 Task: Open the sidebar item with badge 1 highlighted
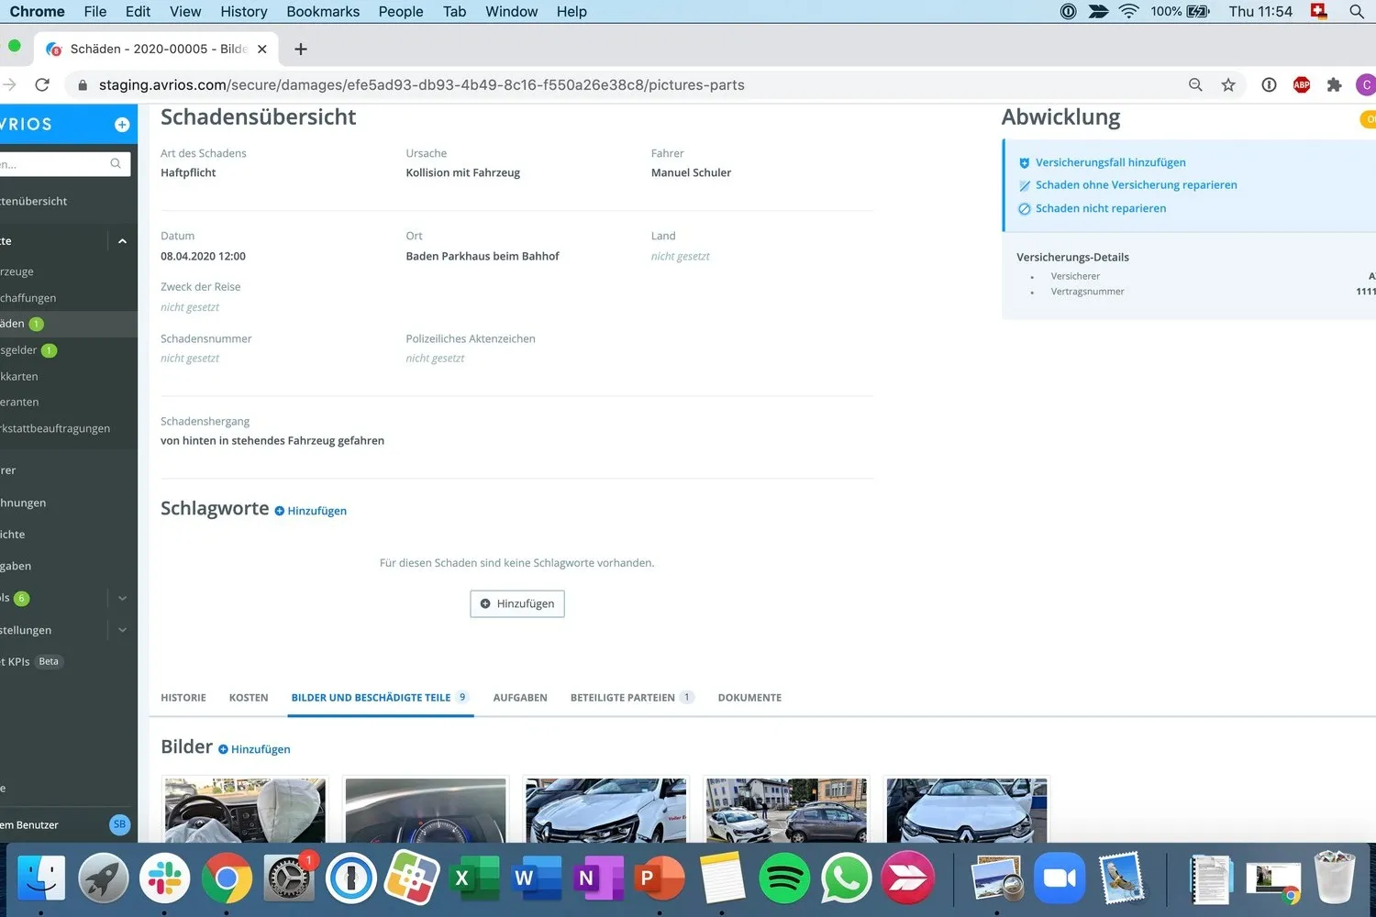click(69, 324)
